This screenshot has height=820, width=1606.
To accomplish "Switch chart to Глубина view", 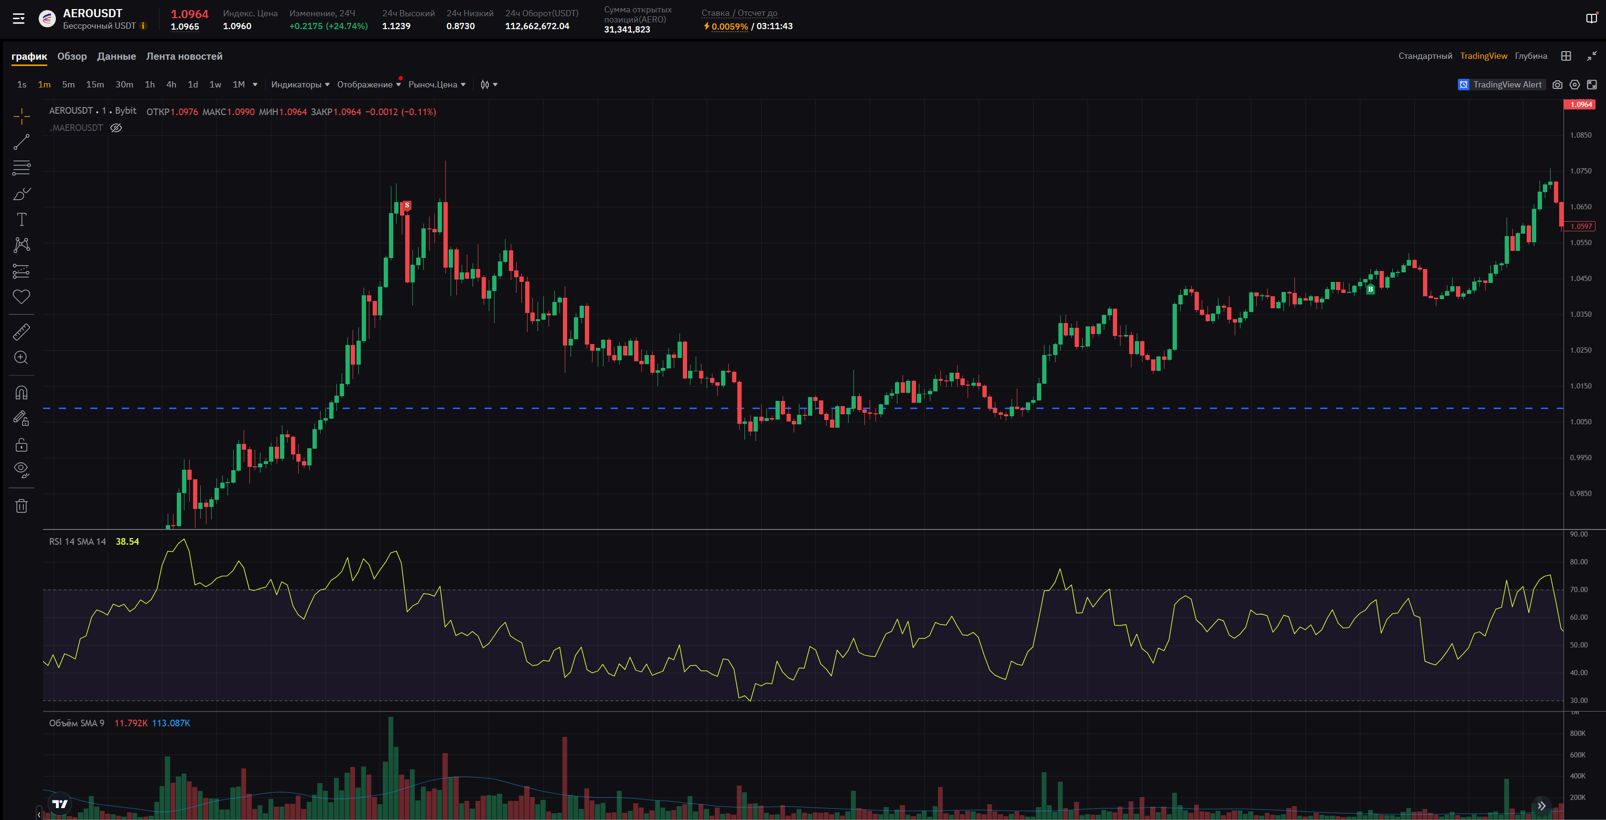I will [x=1531, y=56].
